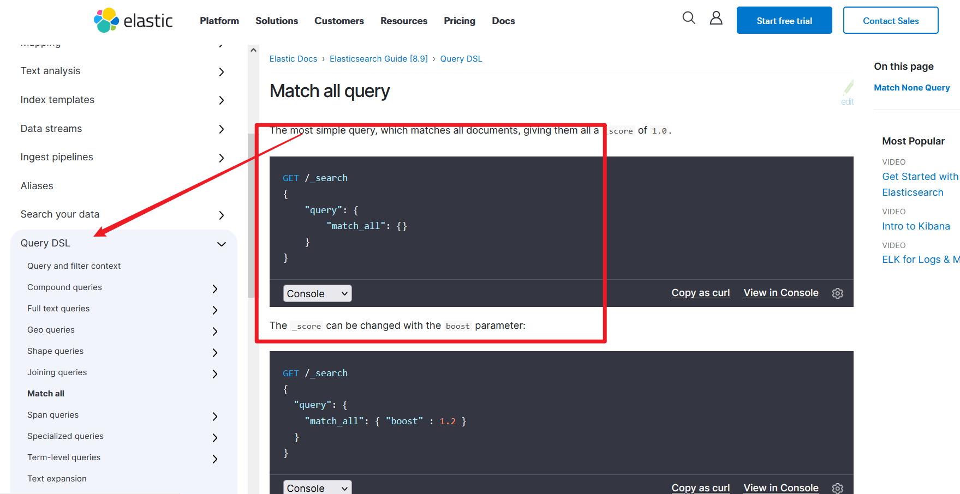
Task: Open Compound queries sidebar label
Action: pos(64,287)
